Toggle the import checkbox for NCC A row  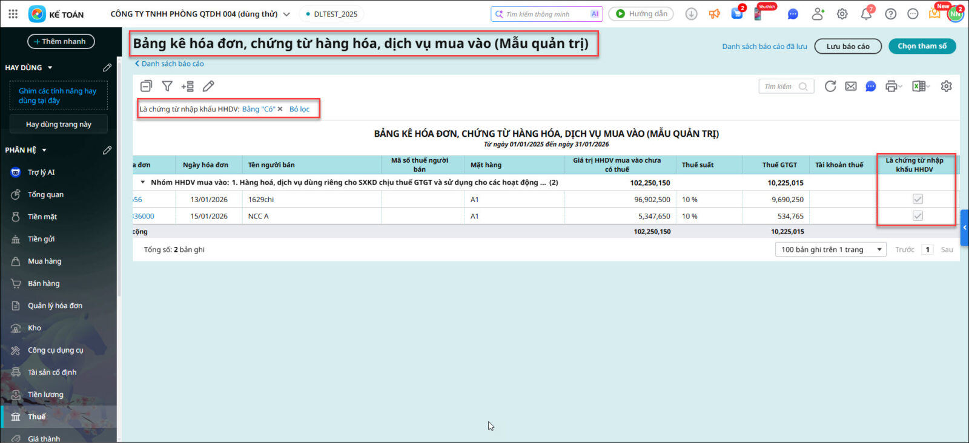coord(918,216)
